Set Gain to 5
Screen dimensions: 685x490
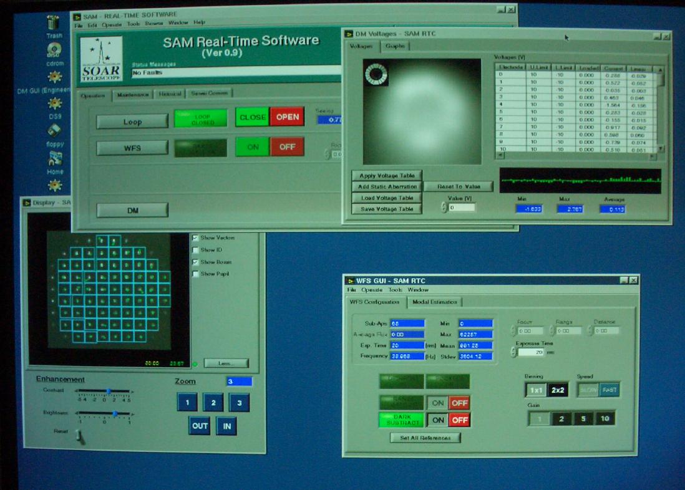(x=583, y=419)
